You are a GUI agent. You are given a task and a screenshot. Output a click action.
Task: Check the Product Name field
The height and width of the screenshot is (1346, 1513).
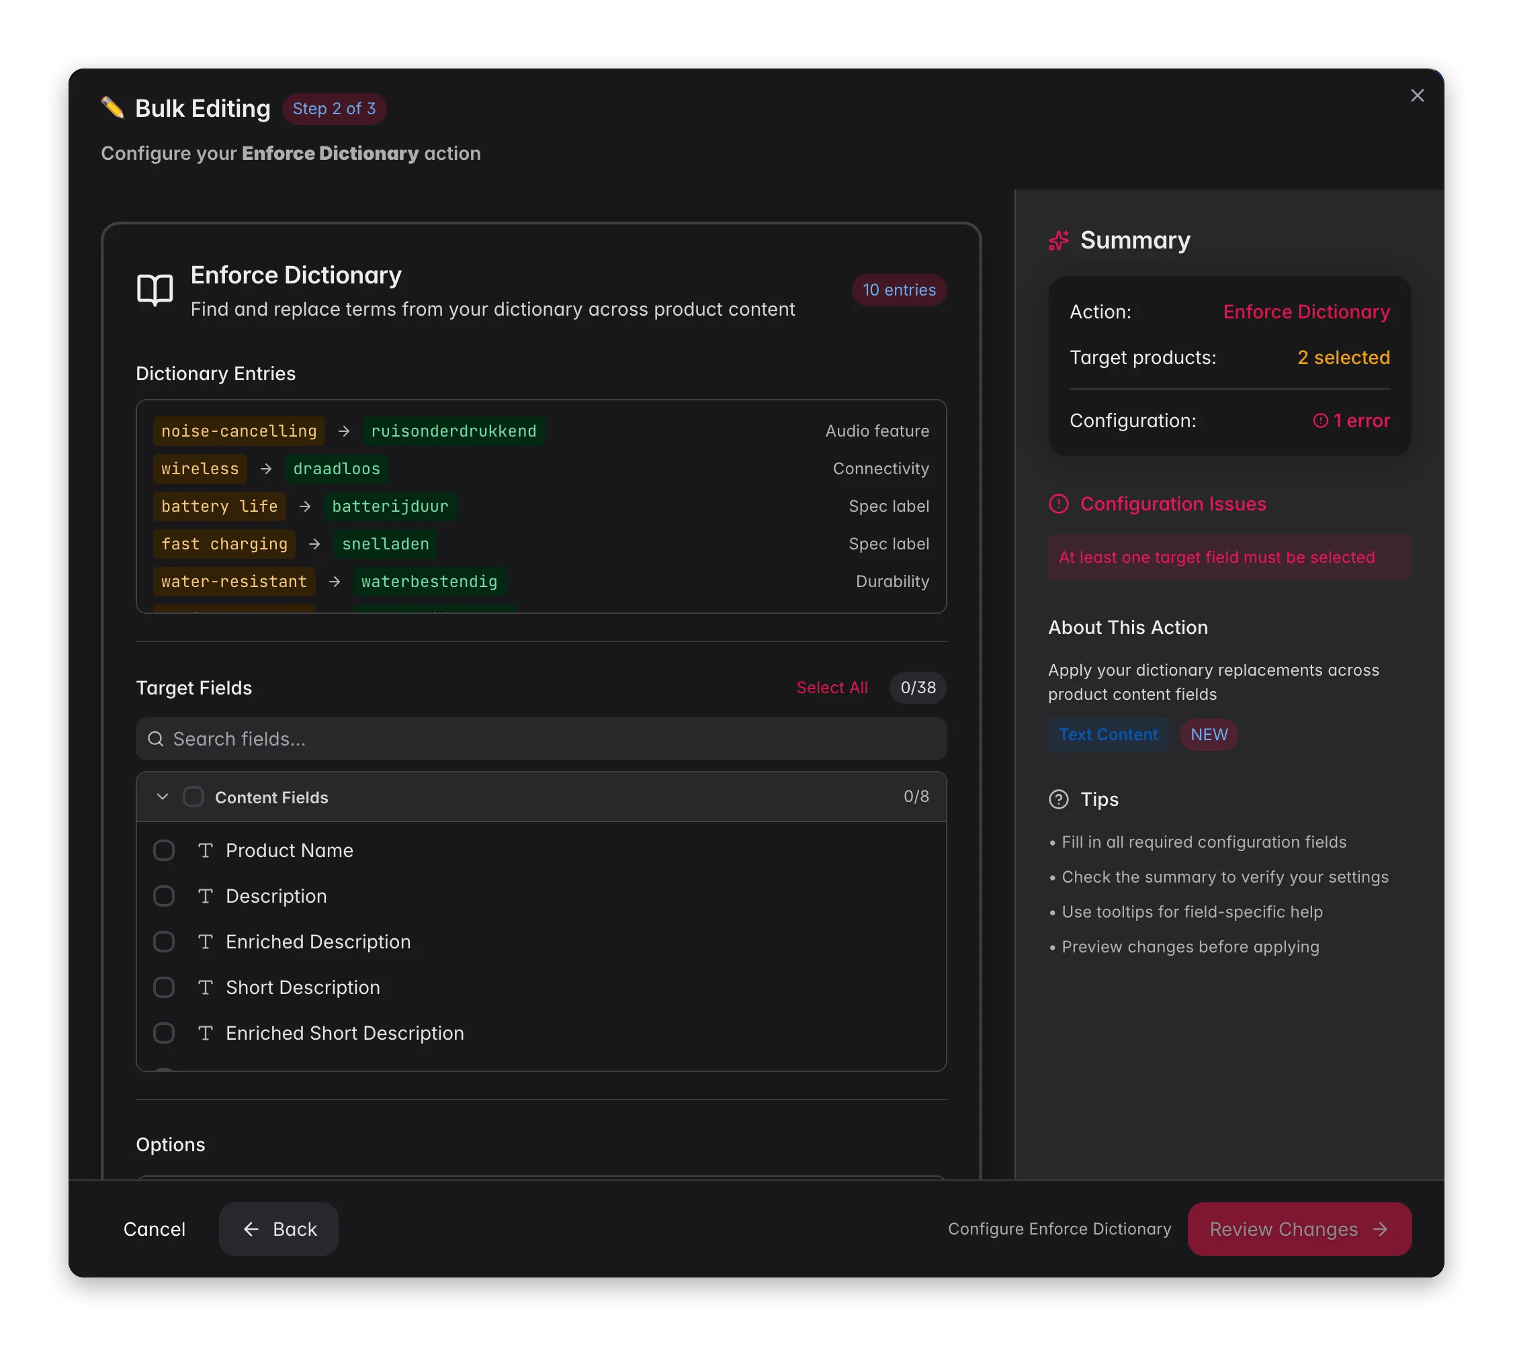click(x=163, y=850)
